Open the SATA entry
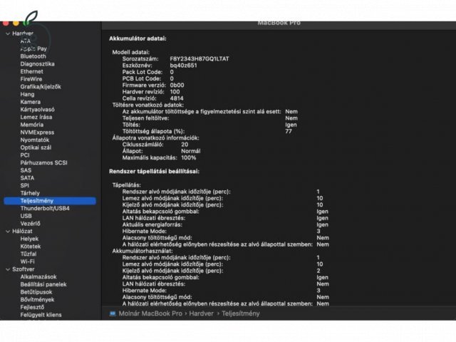 tap(27, 177)
